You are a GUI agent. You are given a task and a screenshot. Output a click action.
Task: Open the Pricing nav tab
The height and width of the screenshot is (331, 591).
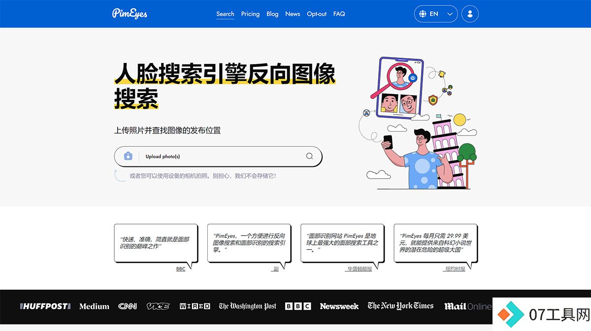250,14
